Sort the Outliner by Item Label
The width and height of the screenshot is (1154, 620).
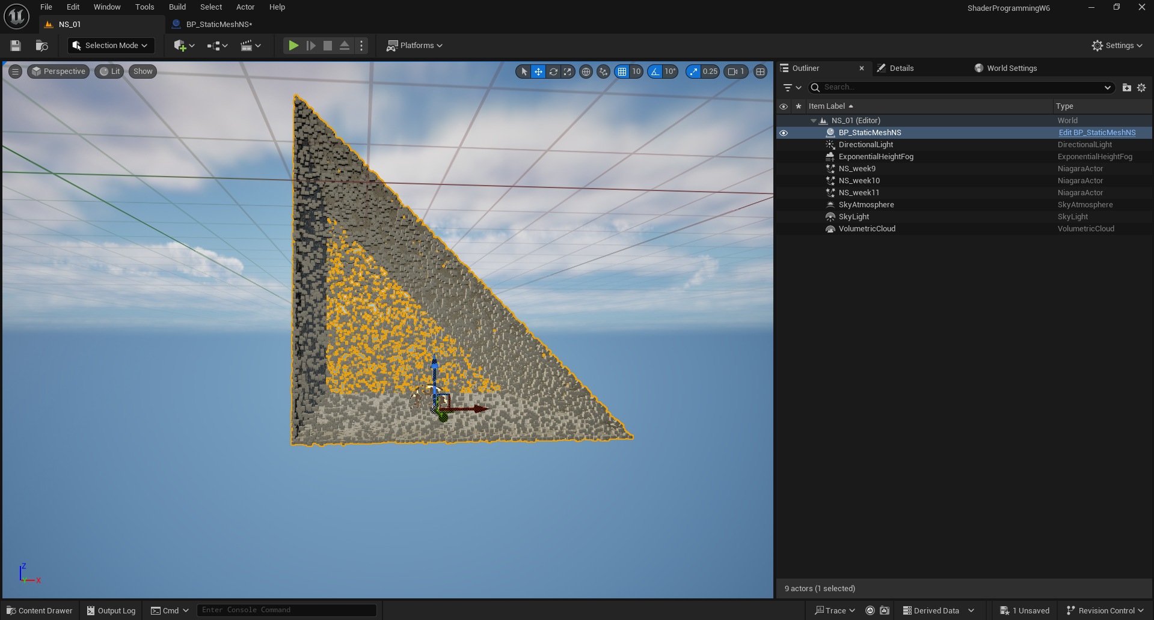pos(929,106)
